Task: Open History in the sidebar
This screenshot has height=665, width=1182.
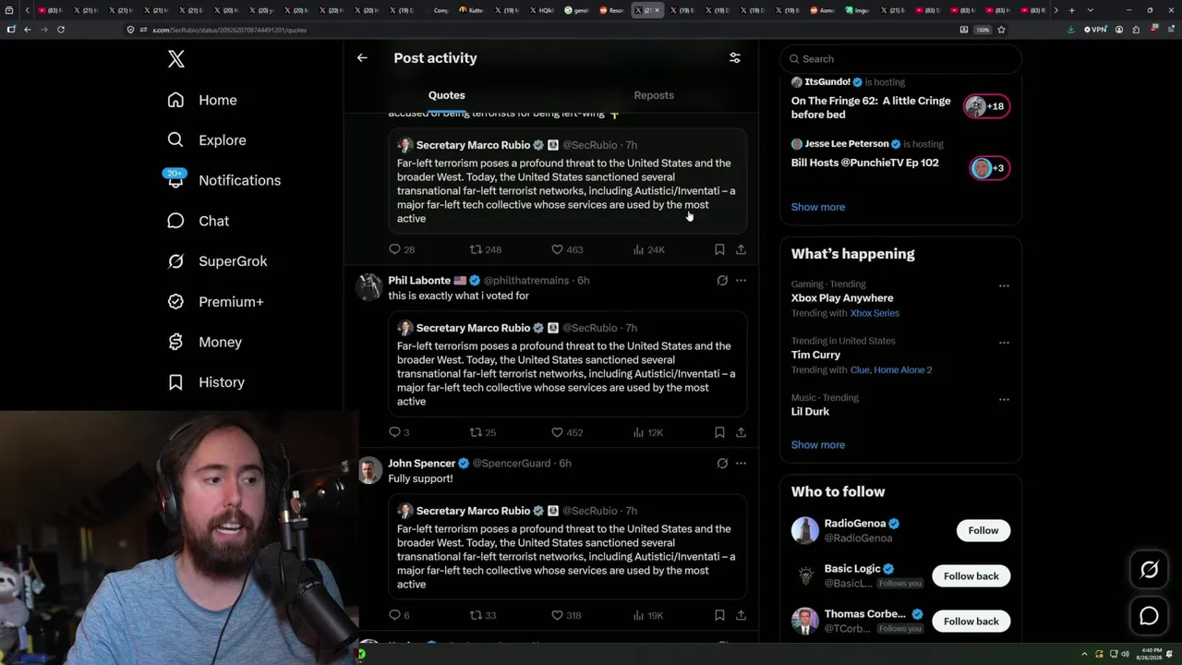Action: [x=206, y=382]
